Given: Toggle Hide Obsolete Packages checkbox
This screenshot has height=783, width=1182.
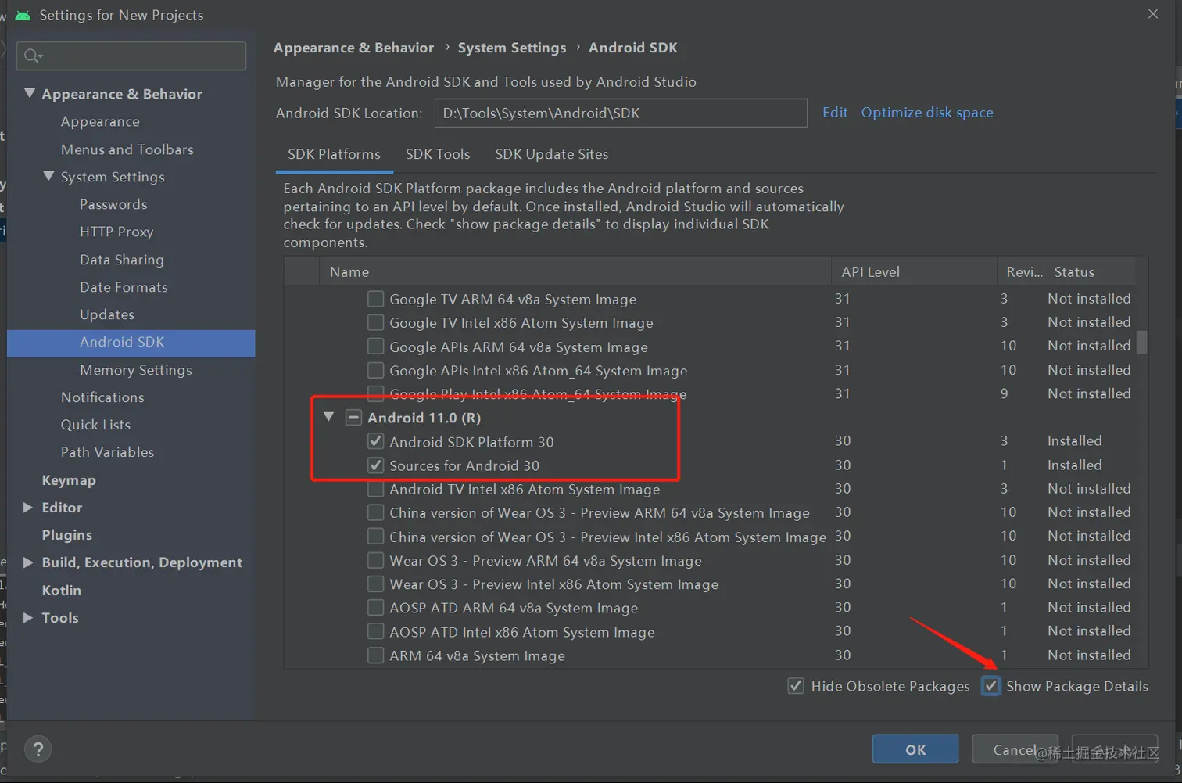Looking at the screenshot, I should point(796,686).
